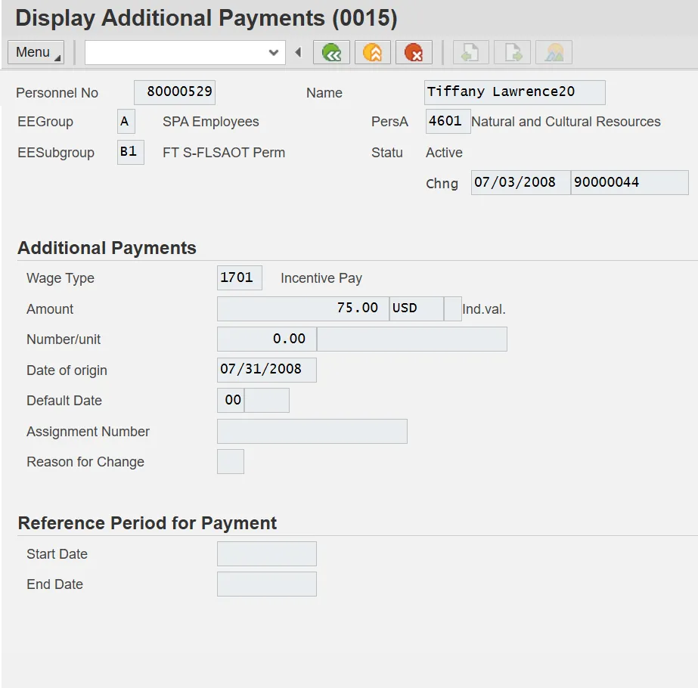Click the yellow Exit icon
This screenshot has height=688, width=698.
click(372, 52)
